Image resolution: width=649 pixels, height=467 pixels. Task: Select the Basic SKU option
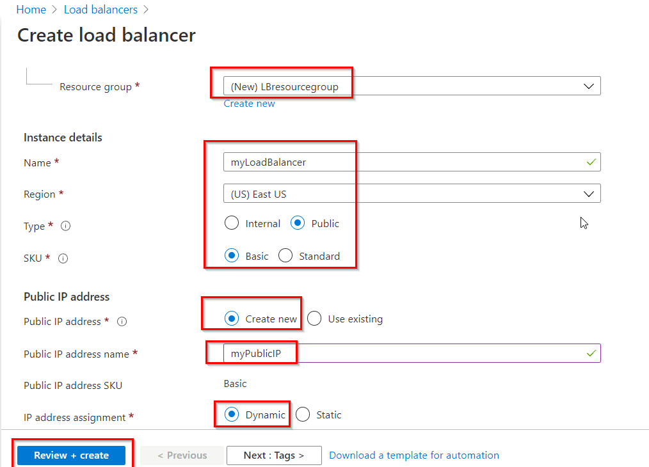231,255
